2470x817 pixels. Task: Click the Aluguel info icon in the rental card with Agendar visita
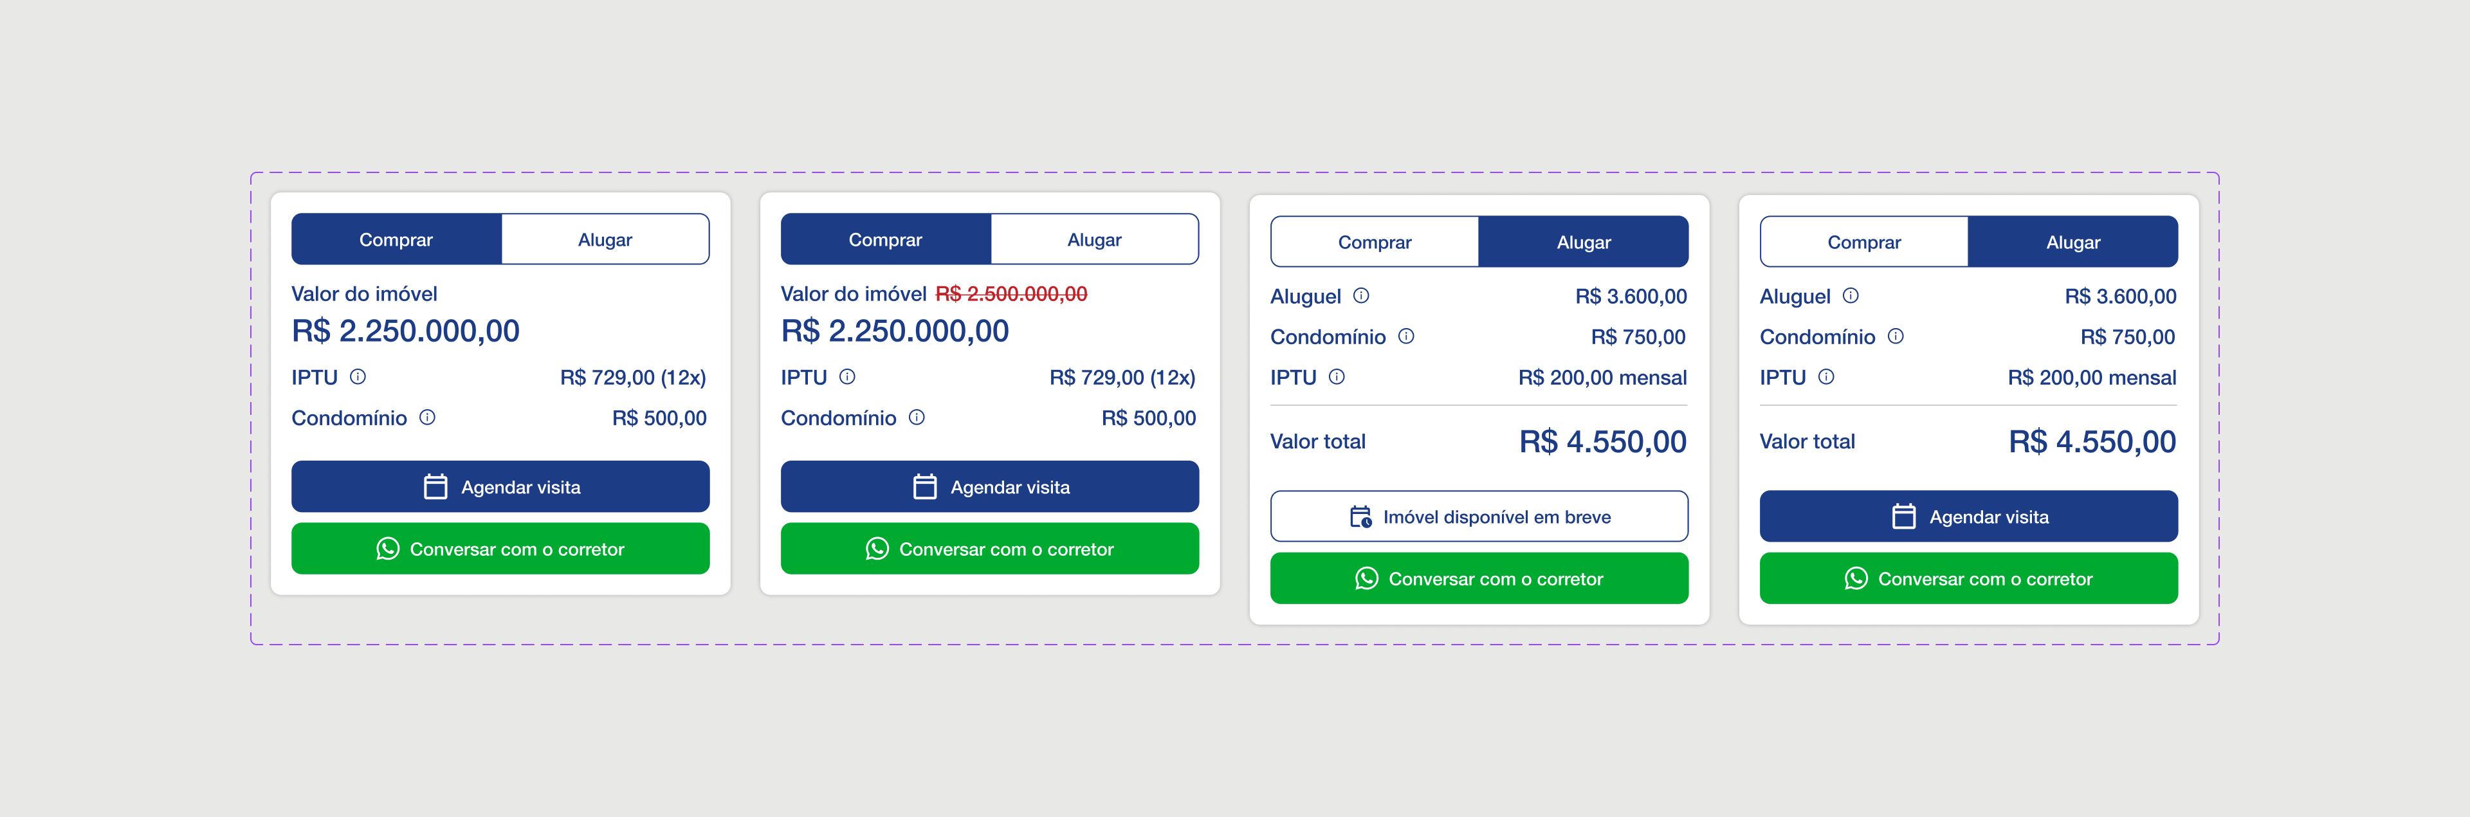coord(1851,295)
